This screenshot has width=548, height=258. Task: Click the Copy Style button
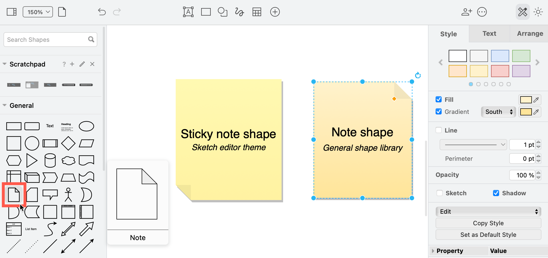pos(488,223)
